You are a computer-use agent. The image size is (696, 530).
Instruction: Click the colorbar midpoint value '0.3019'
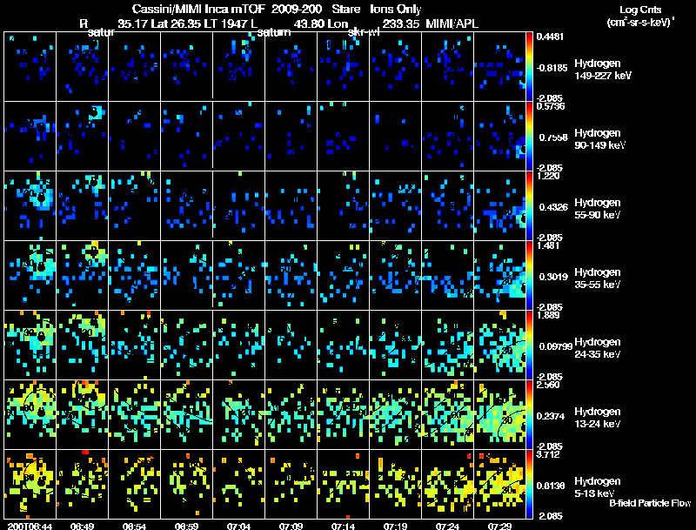click(x=553, y=277)
